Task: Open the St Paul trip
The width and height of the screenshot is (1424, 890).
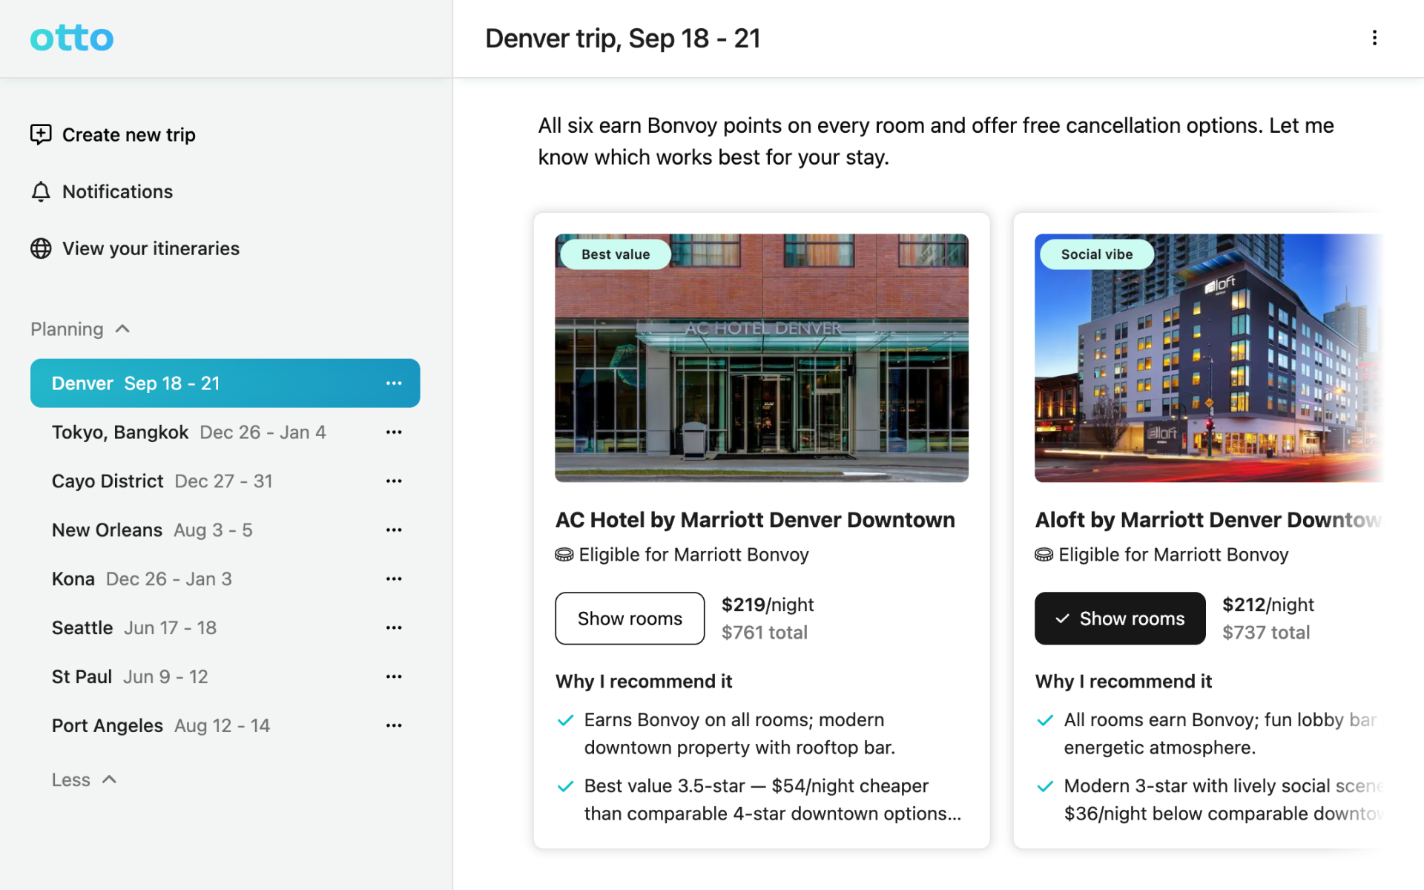Action: click(x=225, y=677)
